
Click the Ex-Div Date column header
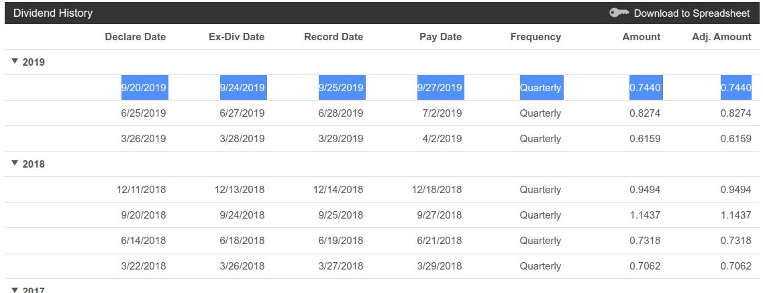coord(236,37)
